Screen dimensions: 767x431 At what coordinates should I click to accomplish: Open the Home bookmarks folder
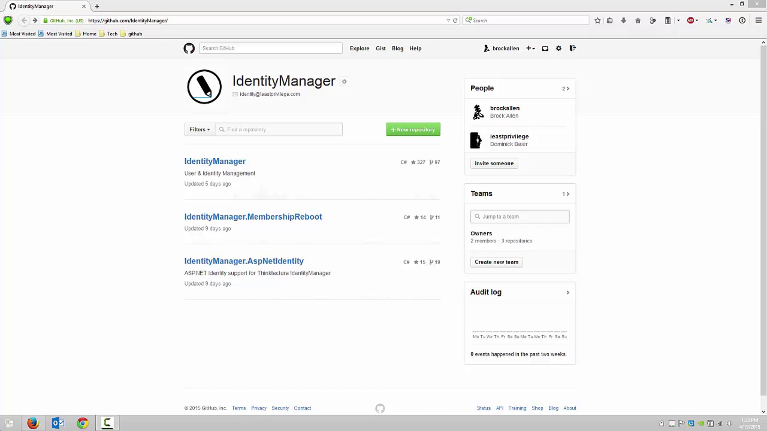[x=86, y=34]
